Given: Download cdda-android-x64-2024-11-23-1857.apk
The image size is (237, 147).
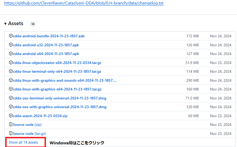Looking at the screenshot, I should [x=46, y=54].
